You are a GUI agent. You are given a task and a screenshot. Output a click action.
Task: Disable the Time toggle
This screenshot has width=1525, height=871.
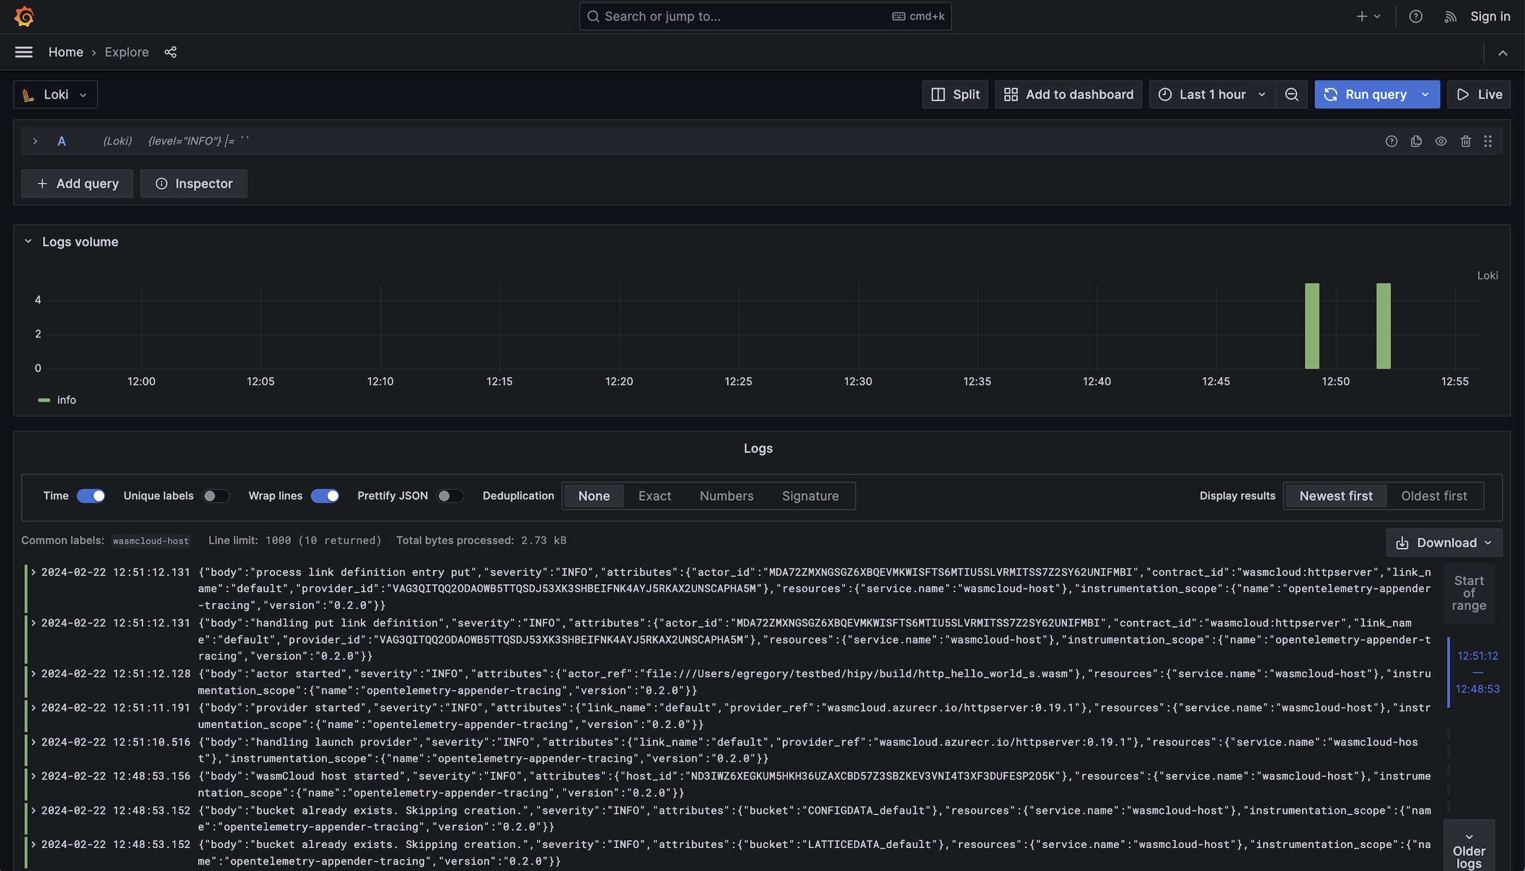[91, 496]
